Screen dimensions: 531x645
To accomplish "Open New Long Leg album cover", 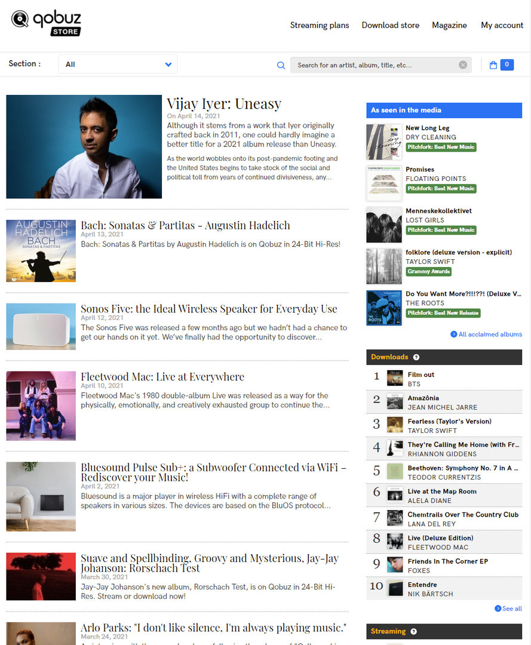I will [x=383, y=142].
